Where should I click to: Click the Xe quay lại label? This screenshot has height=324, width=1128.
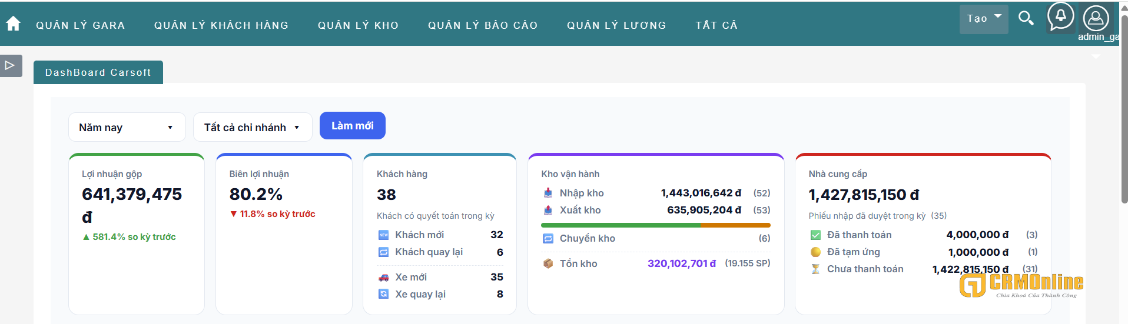(420, 294)
